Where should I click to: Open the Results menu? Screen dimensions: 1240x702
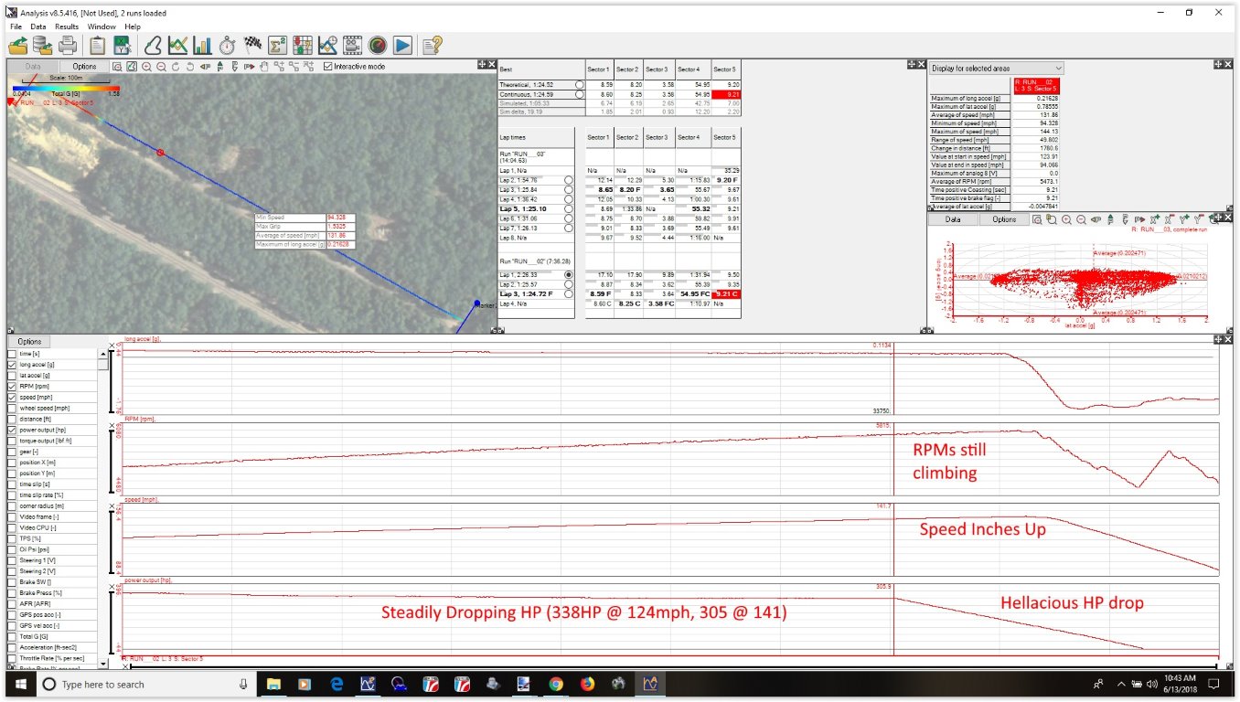coord(67,27)
